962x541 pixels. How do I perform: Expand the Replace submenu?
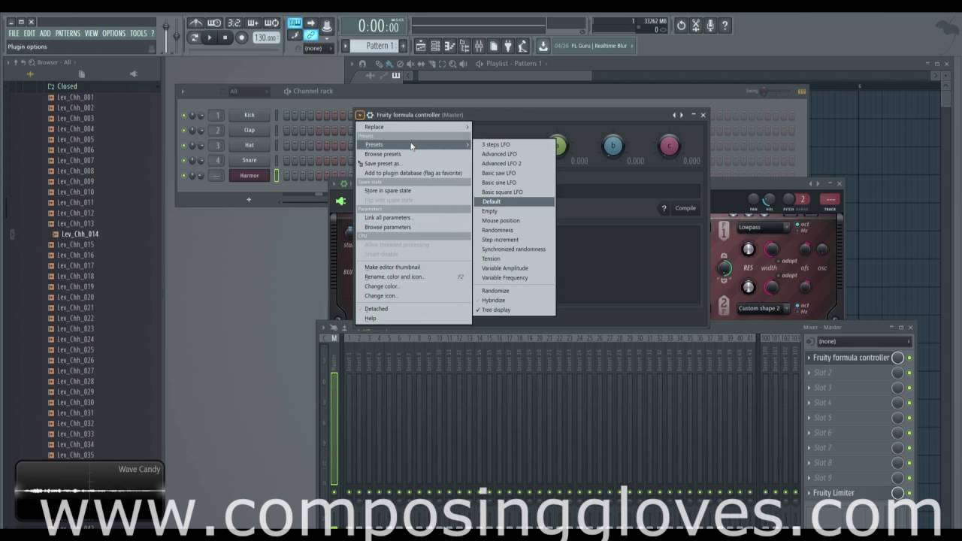(x=413, y=127)
